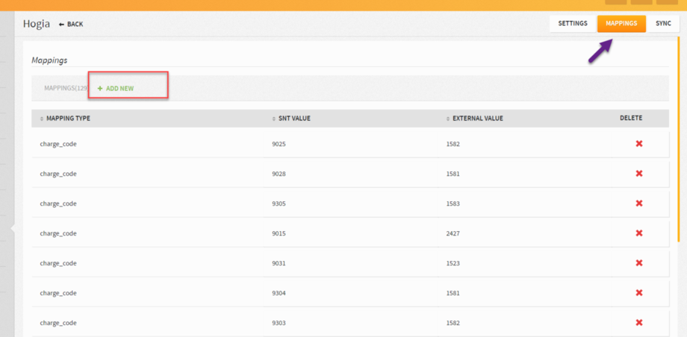Select SNT value 9028 cell
This screenshot has width=687, height=337.
click(x=279, y=173)
